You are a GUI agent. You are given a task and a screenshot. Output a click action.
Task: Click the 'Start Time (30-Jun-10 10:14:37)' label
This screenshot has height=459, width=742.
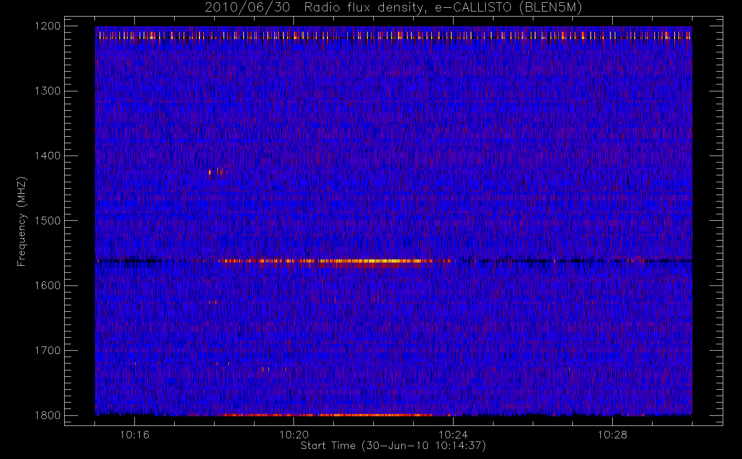(393, 446)
